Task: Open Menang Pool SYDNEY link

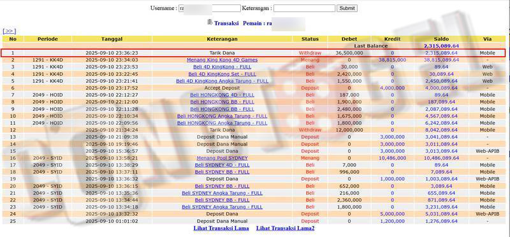Action: click(x=222, y=158)
